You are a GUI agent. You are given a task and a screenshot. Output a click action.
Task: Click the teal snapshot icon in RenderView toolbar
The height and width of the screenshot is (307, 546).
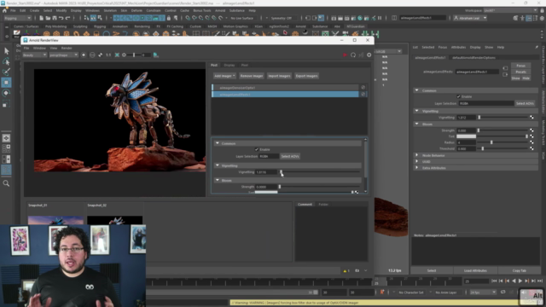tap(155, 55)
